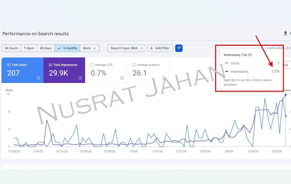
Task: Select the 28 days range tab
Action: 45,48
